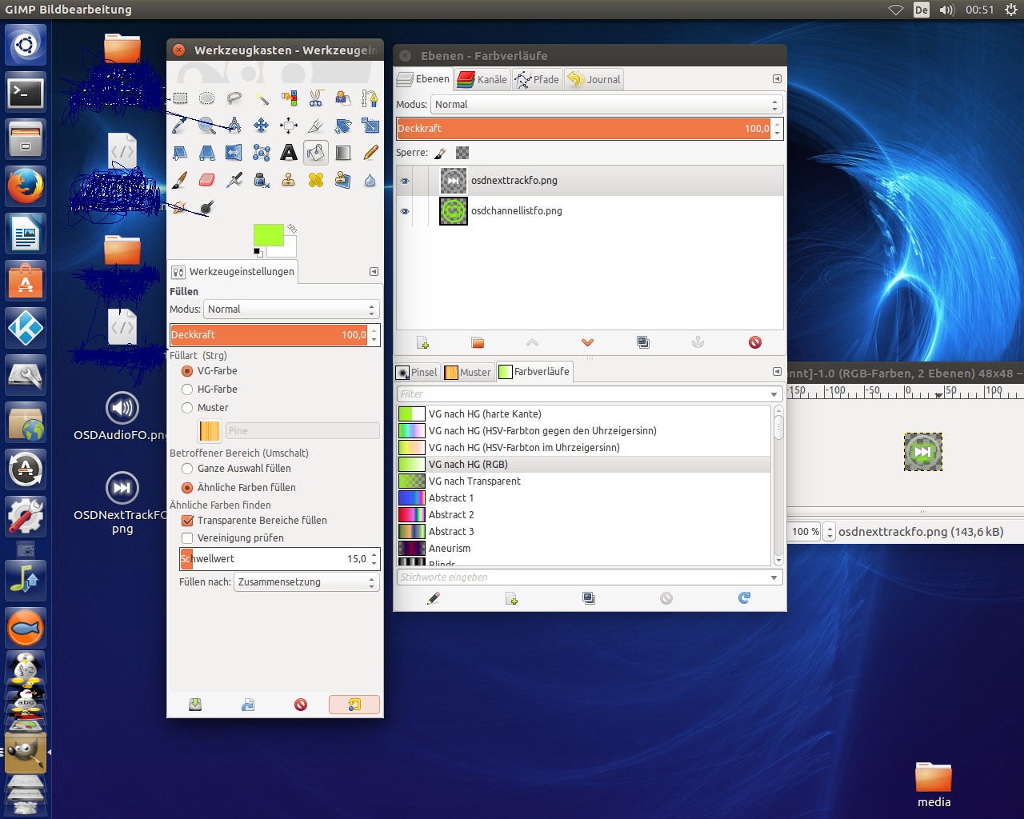Refresh the gradients list
This screenshot has width=1024, height=819.
(745, 598)
